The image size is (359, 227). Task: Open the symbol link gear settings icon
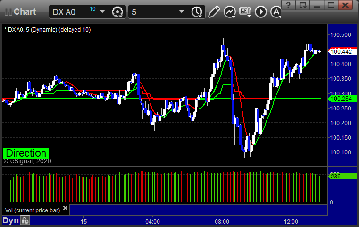117,12
